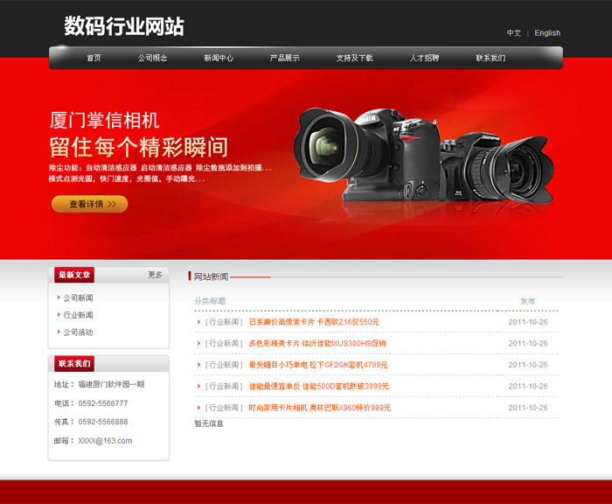Go to 公司概念 in navigation bar
This screenshot has height=504, width=612.
(x=153, y=58)
